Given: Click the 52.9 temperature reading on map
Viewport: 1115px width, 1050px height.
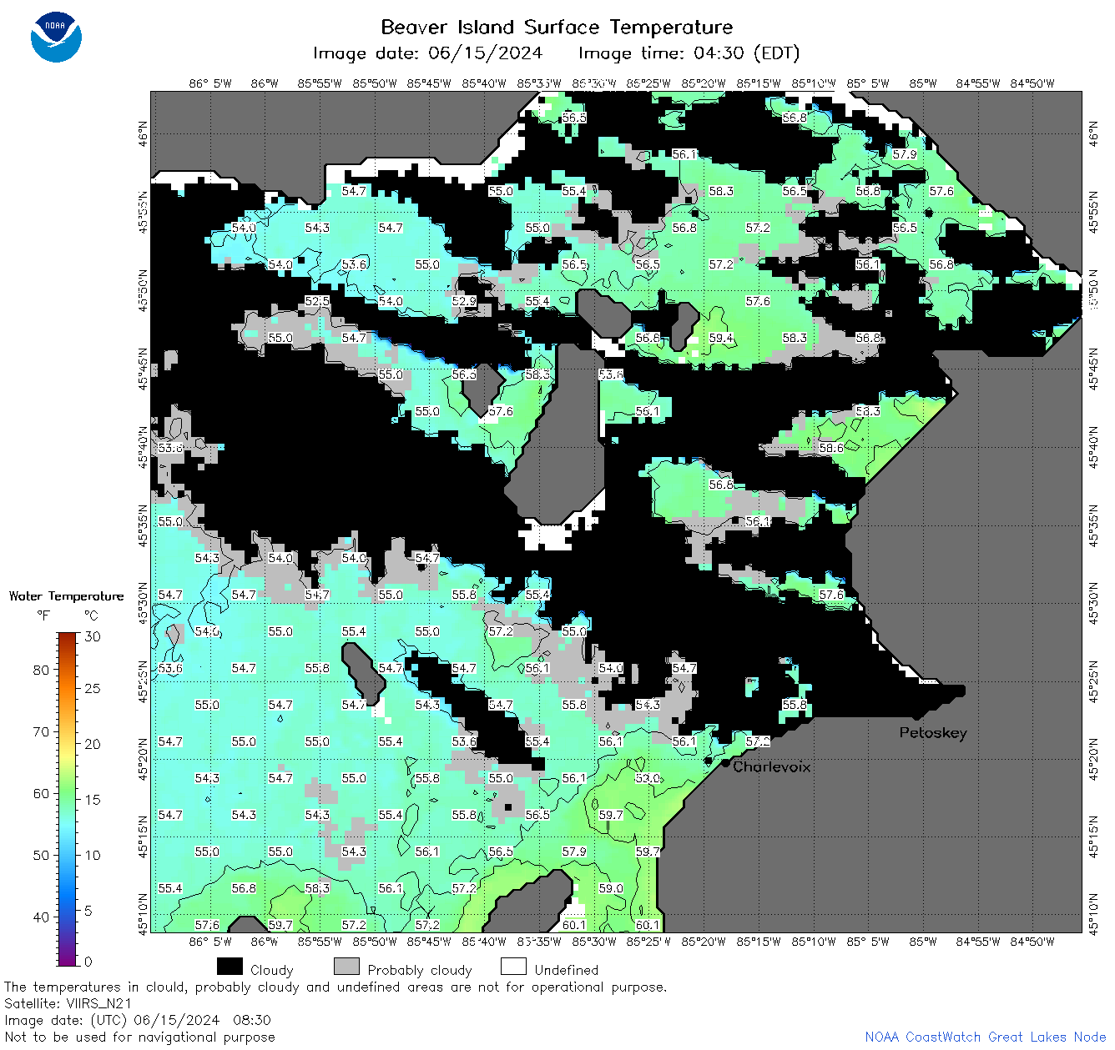Looking at the screenshot, I should [x=464, y=301].
